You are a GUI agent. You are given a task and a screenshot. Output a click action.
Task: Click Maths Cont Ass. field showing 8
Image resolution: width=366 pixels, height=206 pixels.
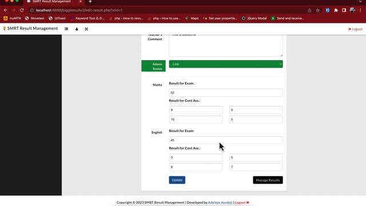[x=196, y=110]
